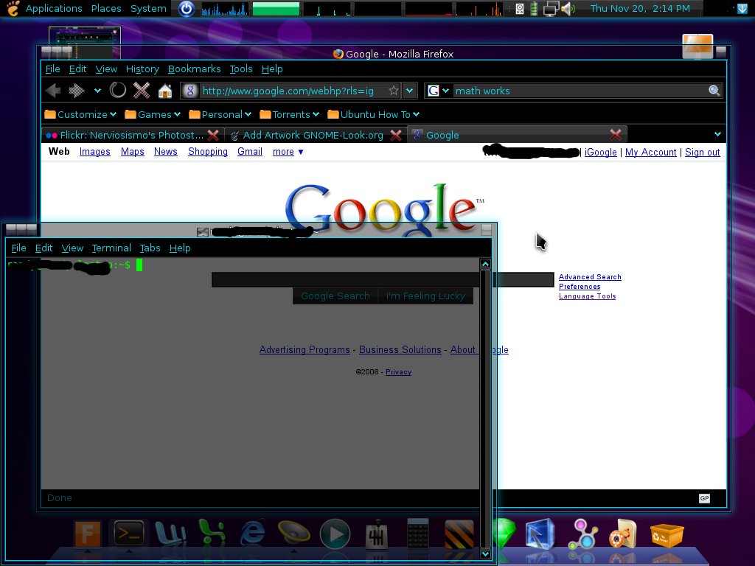The width and height of the screenshot is (755, 566).
Task: Open the list all tabs dropdown arrow
Action: tap(717, 134)
